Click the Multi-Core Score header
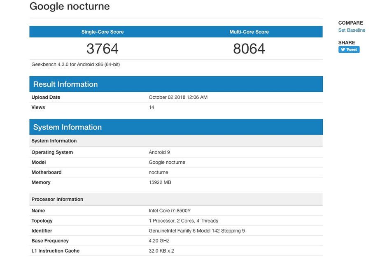Image resolution: width=387 pixels, height=258 pixels. pos(249,32)
